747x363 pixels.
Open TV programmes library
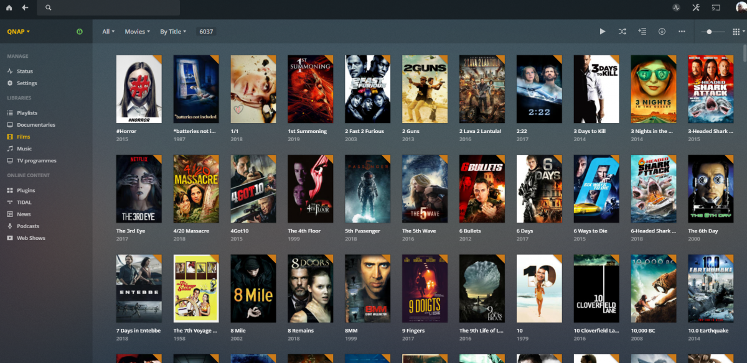(x=36, y=160)
